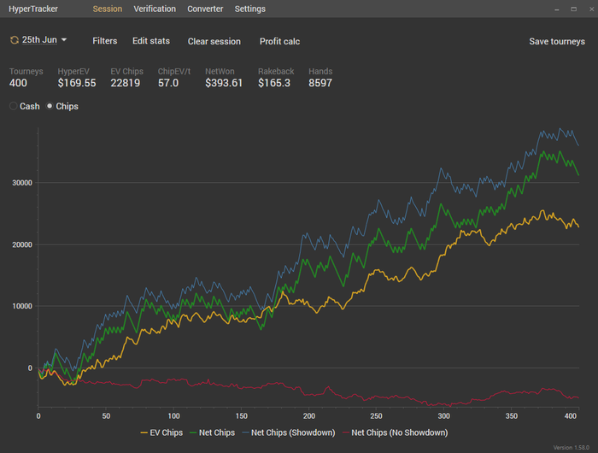Click the 200 x-axis label
The height and width of the screenshot is (453, 598).
(309, 416)
